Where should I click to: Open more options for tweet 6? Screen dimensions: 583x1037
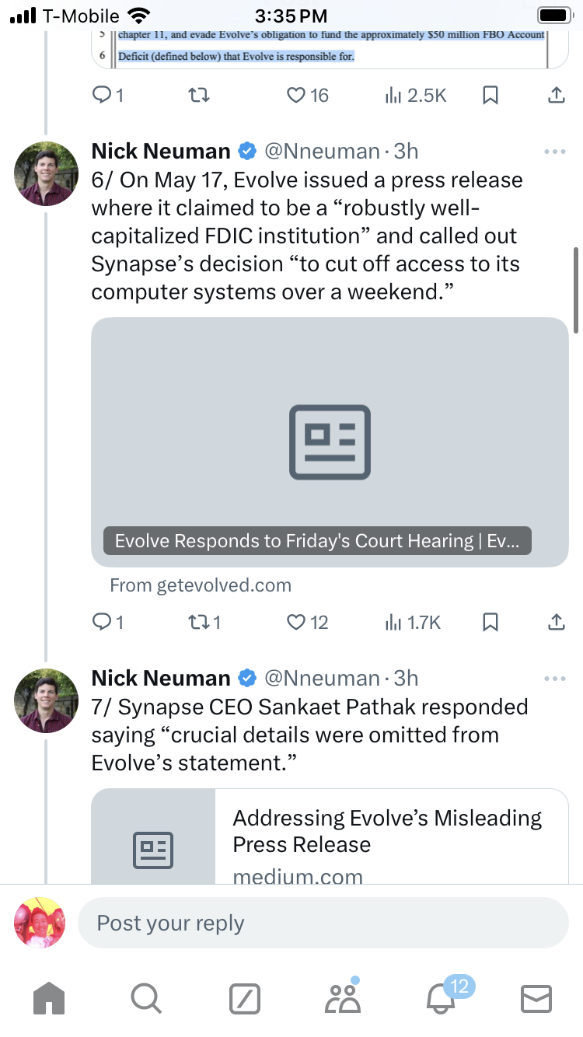pos(555,152)
